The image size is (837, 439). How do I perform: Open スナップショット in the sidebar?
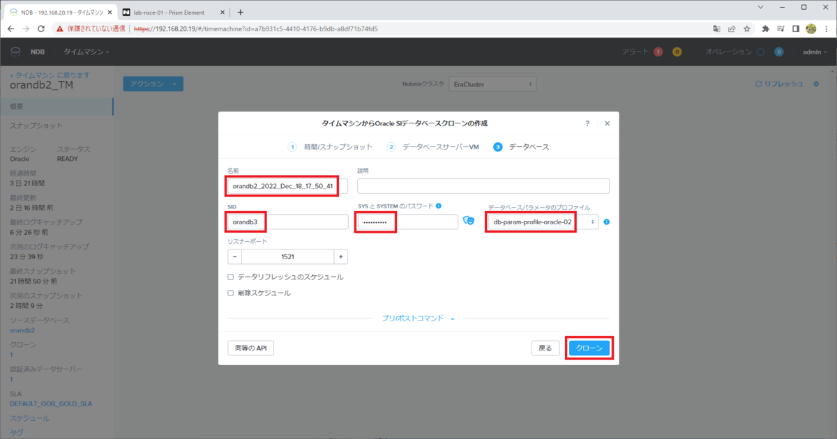(36, 126)
